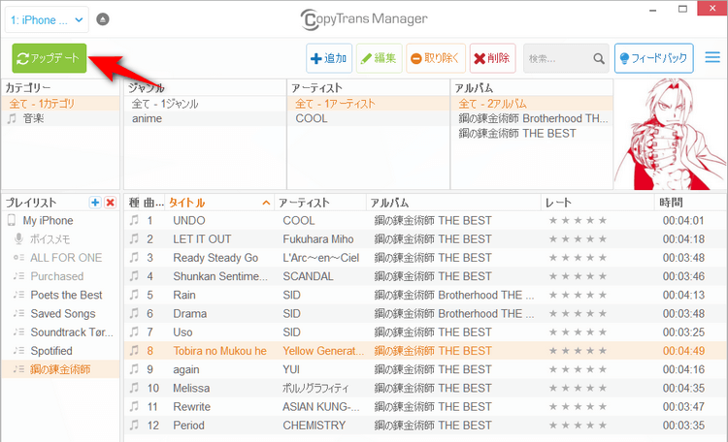Sort by アーティスト column header in track list
728x442 pixels.
pyautogui.click(x=320, y=203)
